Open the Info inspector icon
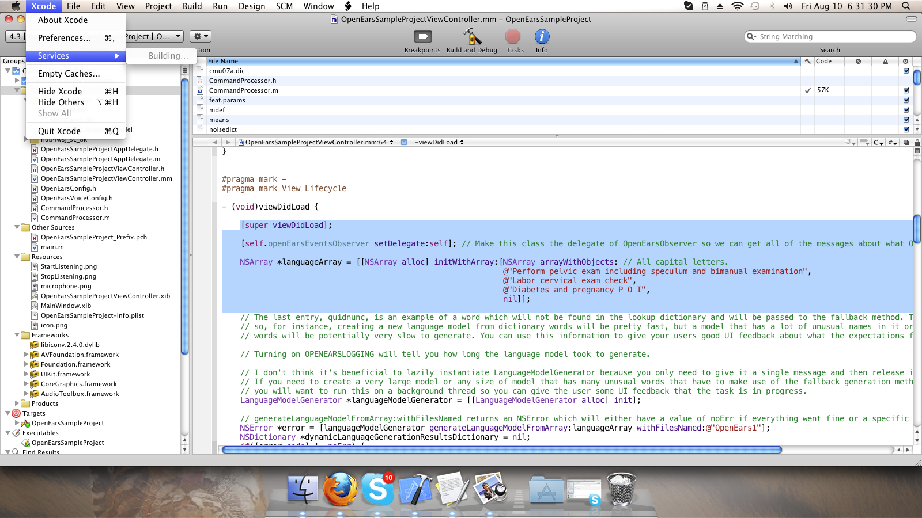This screenshot has width=922, height=518. point(542,37)
